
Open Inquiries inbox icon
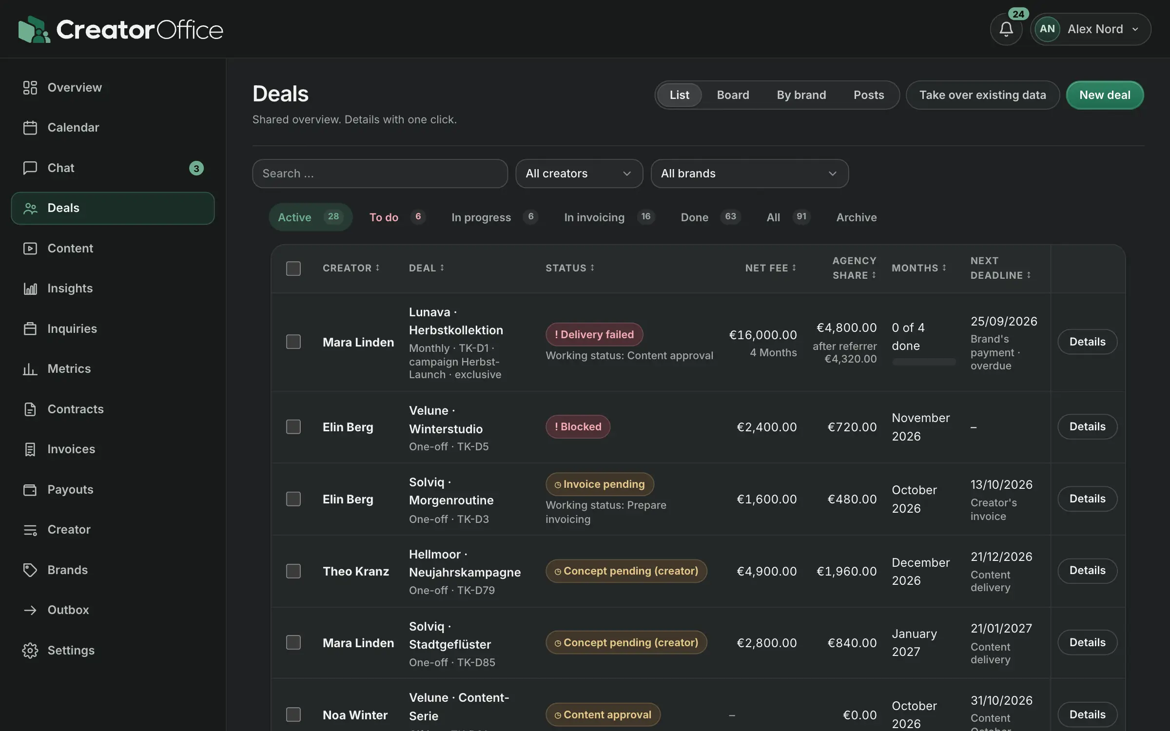(30, 329)
